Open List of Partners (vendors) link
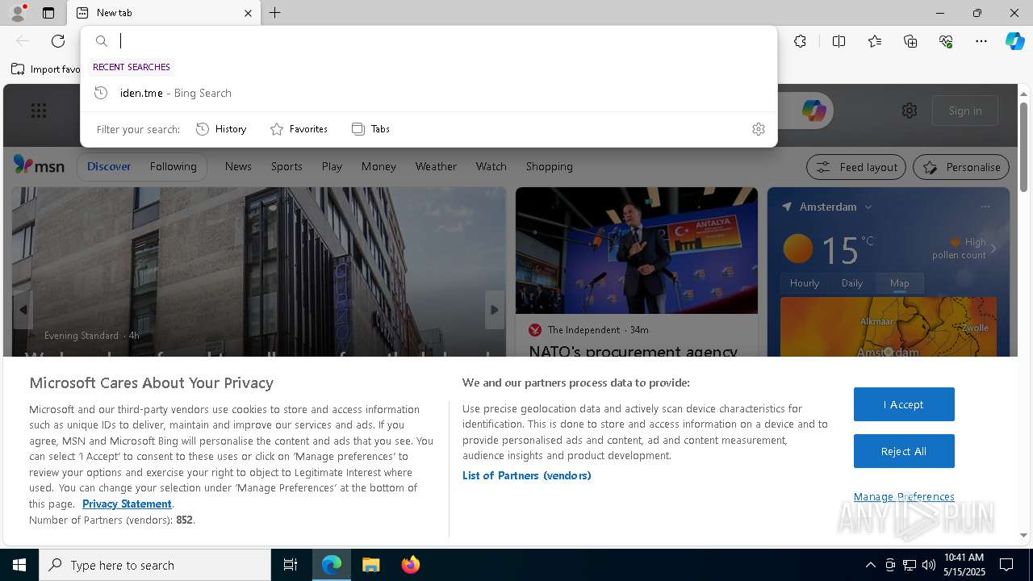The height and width of the screenshot is (581, 1033). (526, 475)
